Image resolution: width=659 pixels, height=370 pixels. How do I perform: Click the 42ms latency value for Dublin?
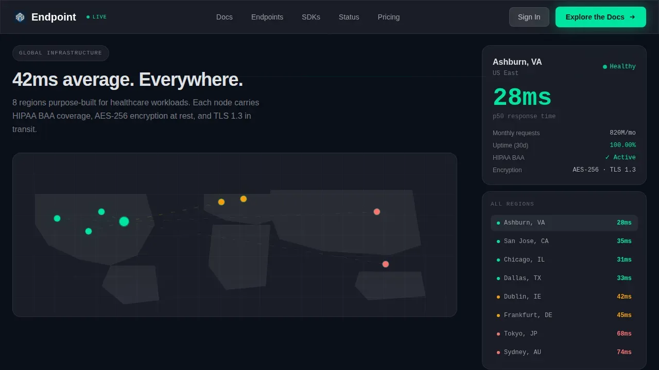click(624, 297)
